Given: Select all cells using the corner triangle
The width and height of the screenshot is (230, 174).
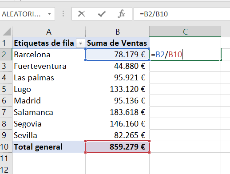Looking at the screenshot, I should pos(6,32).
